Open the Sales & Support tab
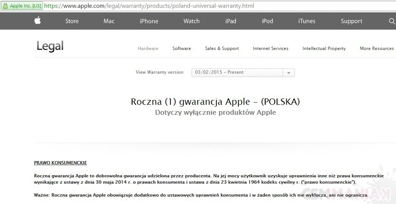Viewport: 396px width, 204px height. [222, 49]
